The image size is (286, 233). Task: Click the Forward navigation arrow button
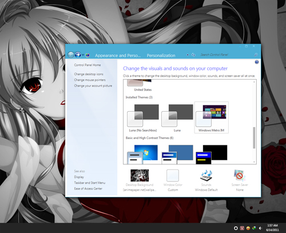coord(78,55)
